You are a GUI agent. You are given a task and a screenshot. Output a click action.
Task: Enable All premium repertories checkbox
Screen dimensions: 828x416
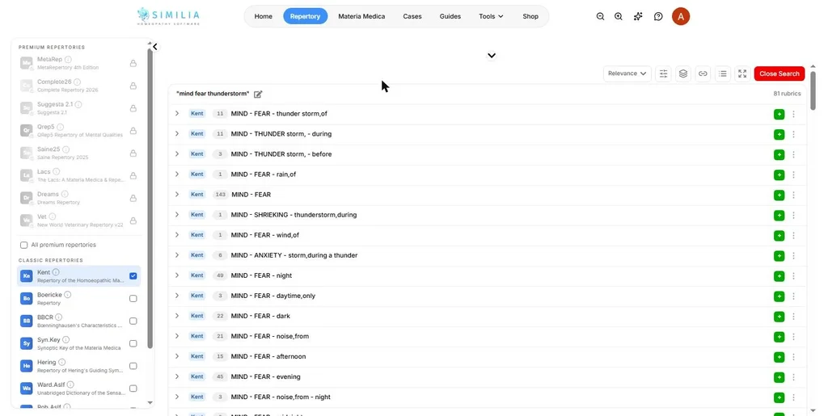click(23, 246)
